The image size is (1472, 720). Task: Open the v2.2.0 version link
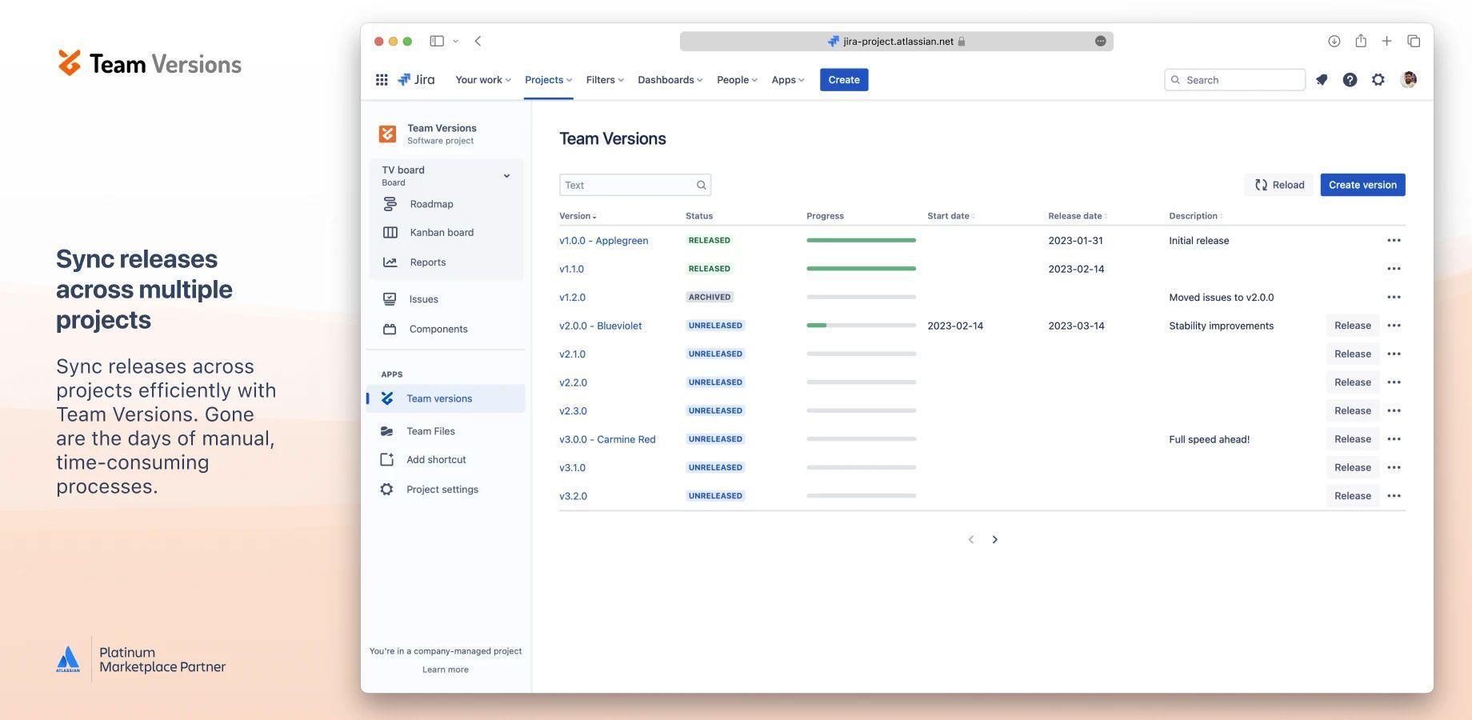point(573,383)
